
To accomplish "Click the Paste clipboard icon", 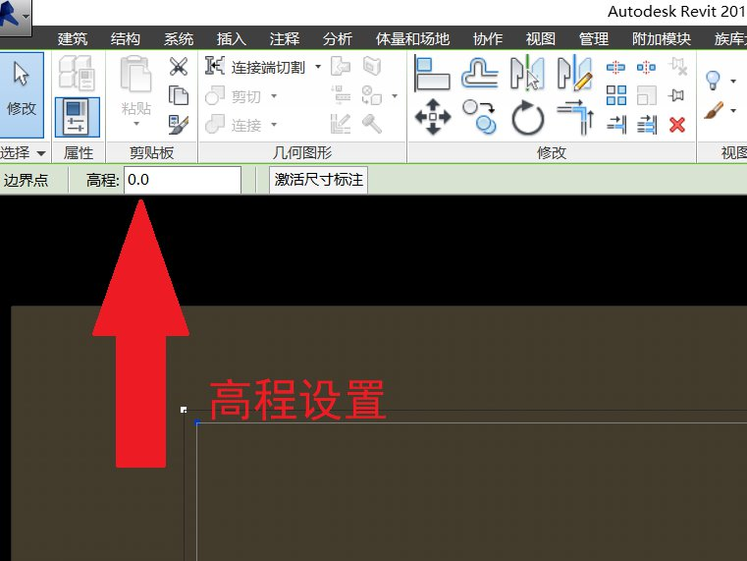I will pyautogui.click(x=135, y=74).
